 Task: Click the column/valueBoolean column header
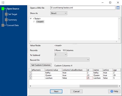[74, 70]
